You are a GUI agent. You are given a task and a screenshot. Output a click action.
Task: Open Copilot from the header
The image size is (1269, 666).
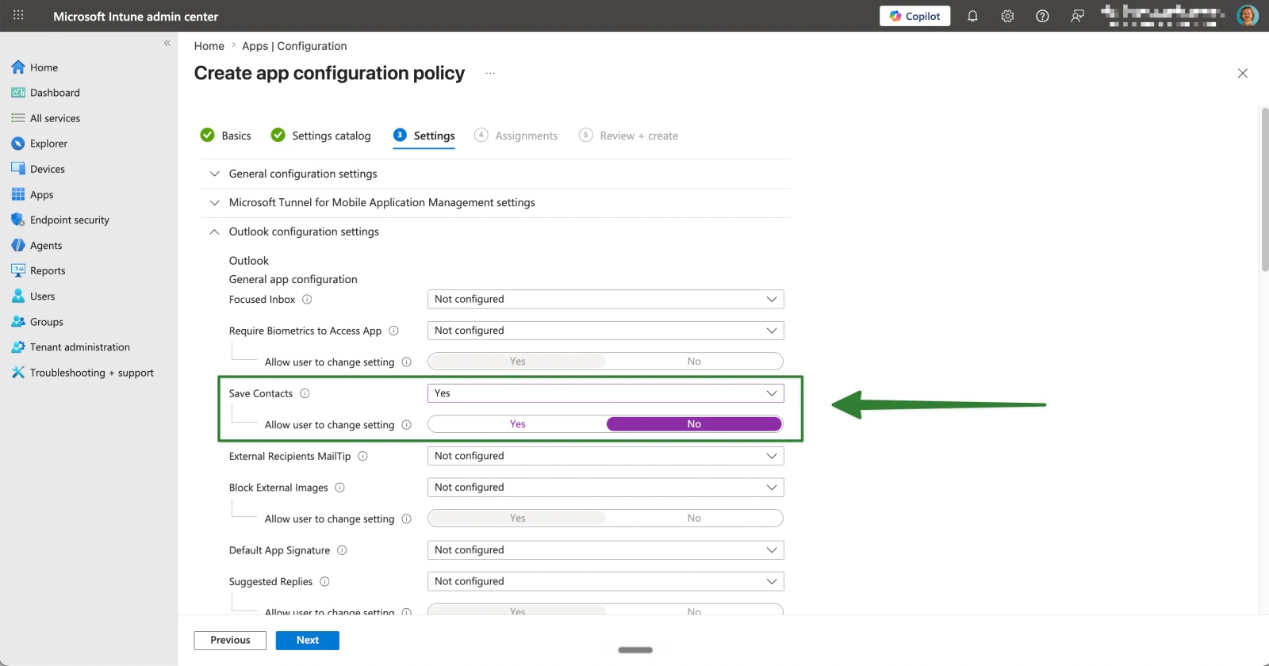914,16
